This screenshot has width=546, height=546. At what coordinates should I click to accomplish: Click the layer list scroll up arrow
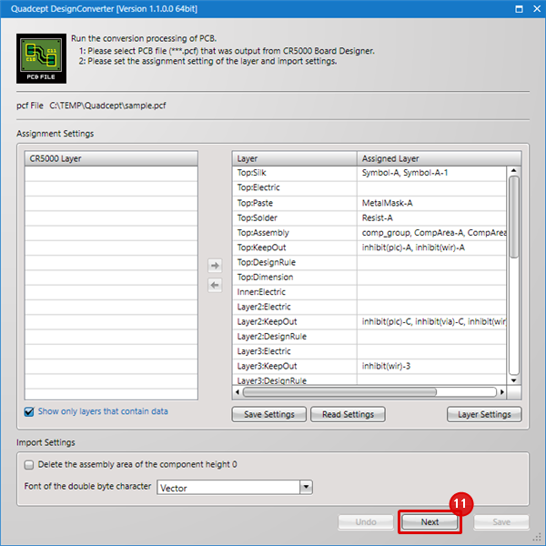click(x=514, y=171)
